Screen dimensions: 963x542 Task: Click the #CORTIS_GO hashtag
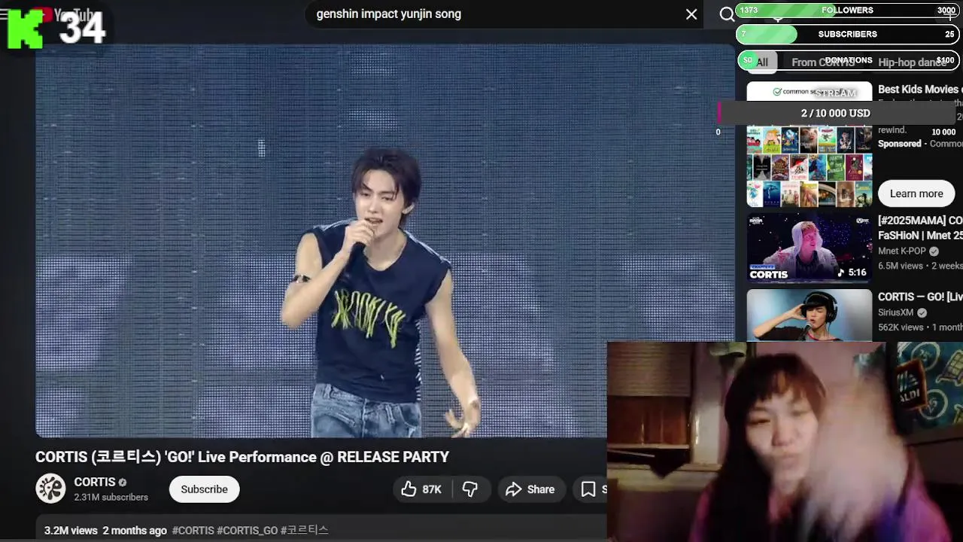click(x=247, y=531)
